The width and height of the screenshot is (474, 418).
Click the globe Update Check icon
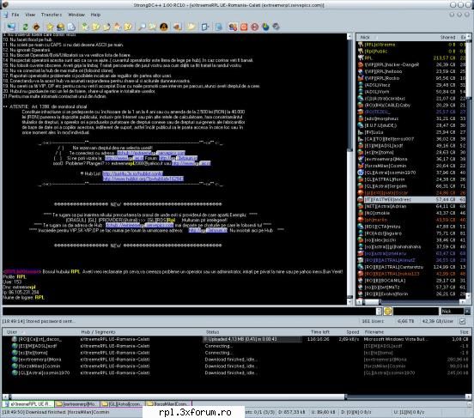click(x=265, y=27)
